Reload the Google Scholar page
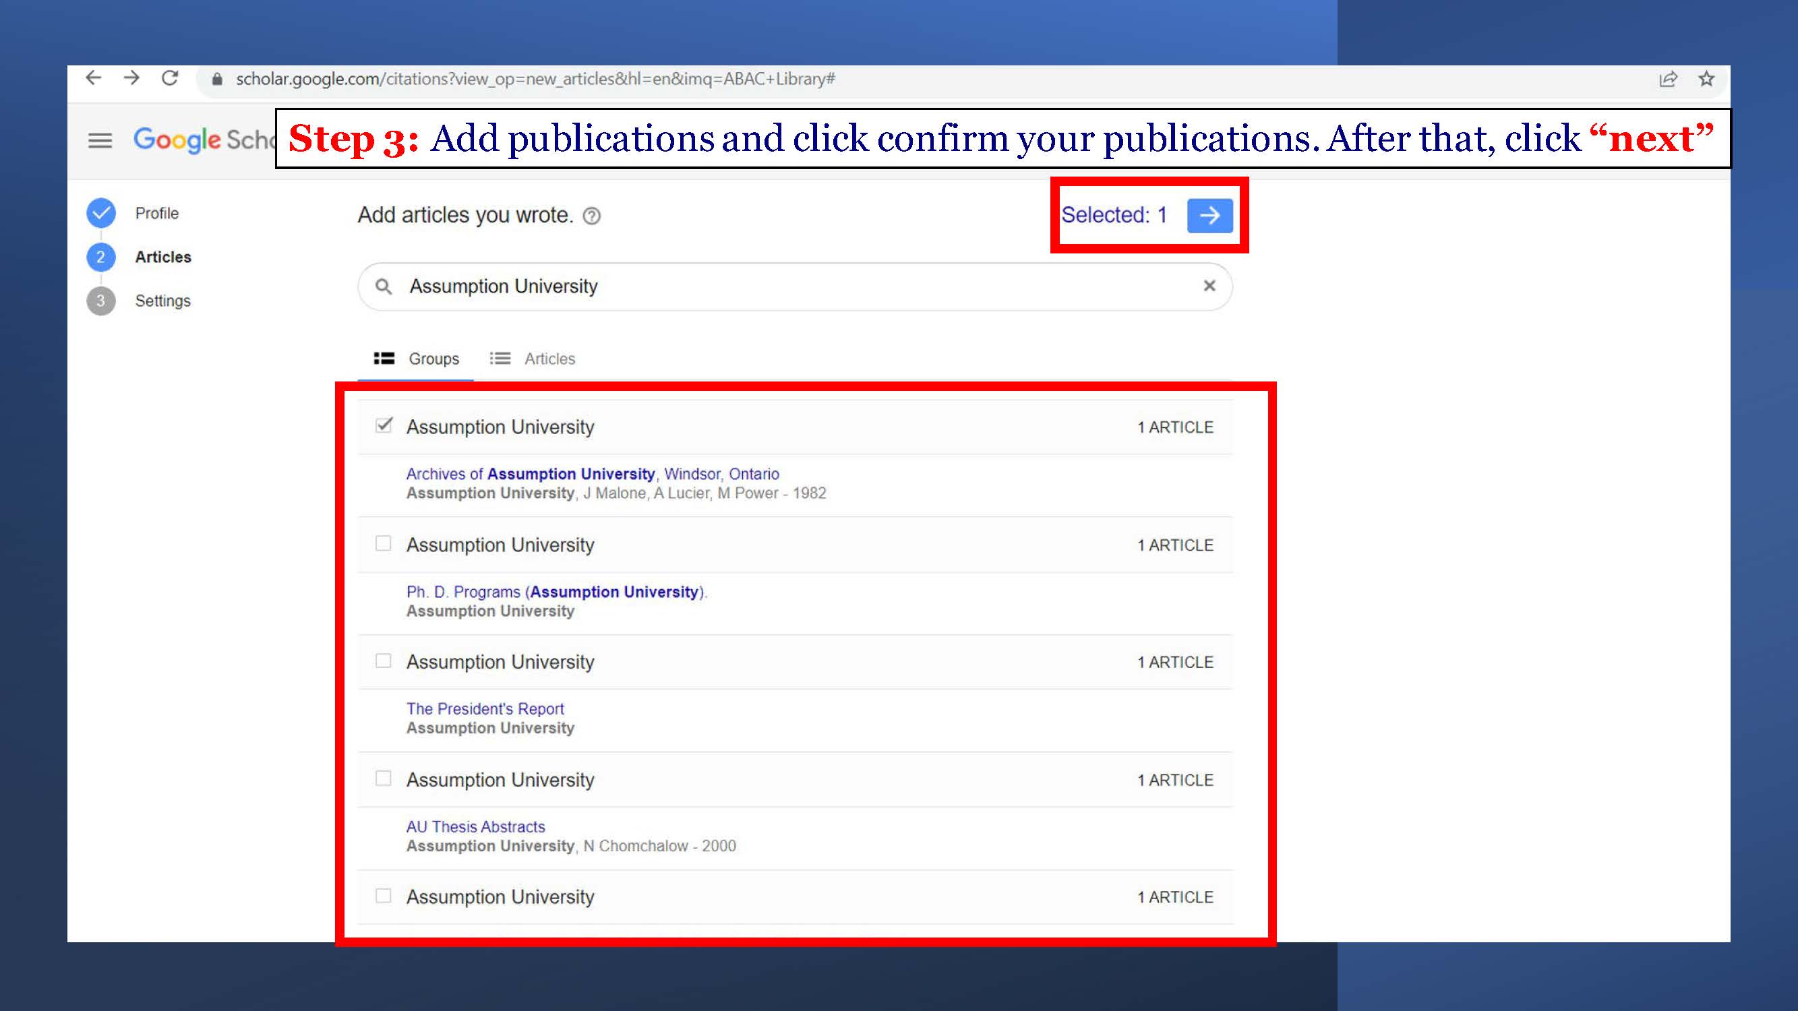The width and height of the screenshot is (1798, 1011). 170,78
